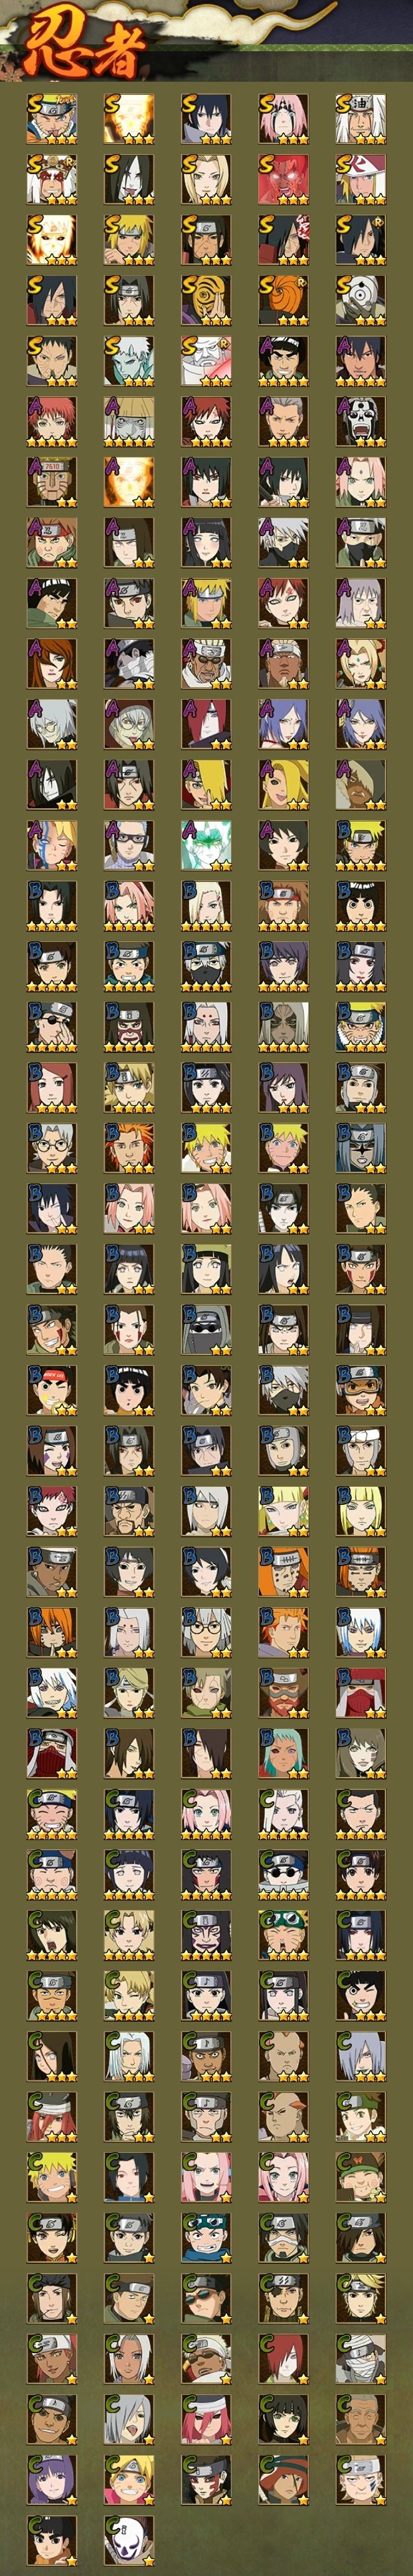413x2576 pixels.
Task: Select the first S-rank Naruto portrait
Action: [51, 120]
